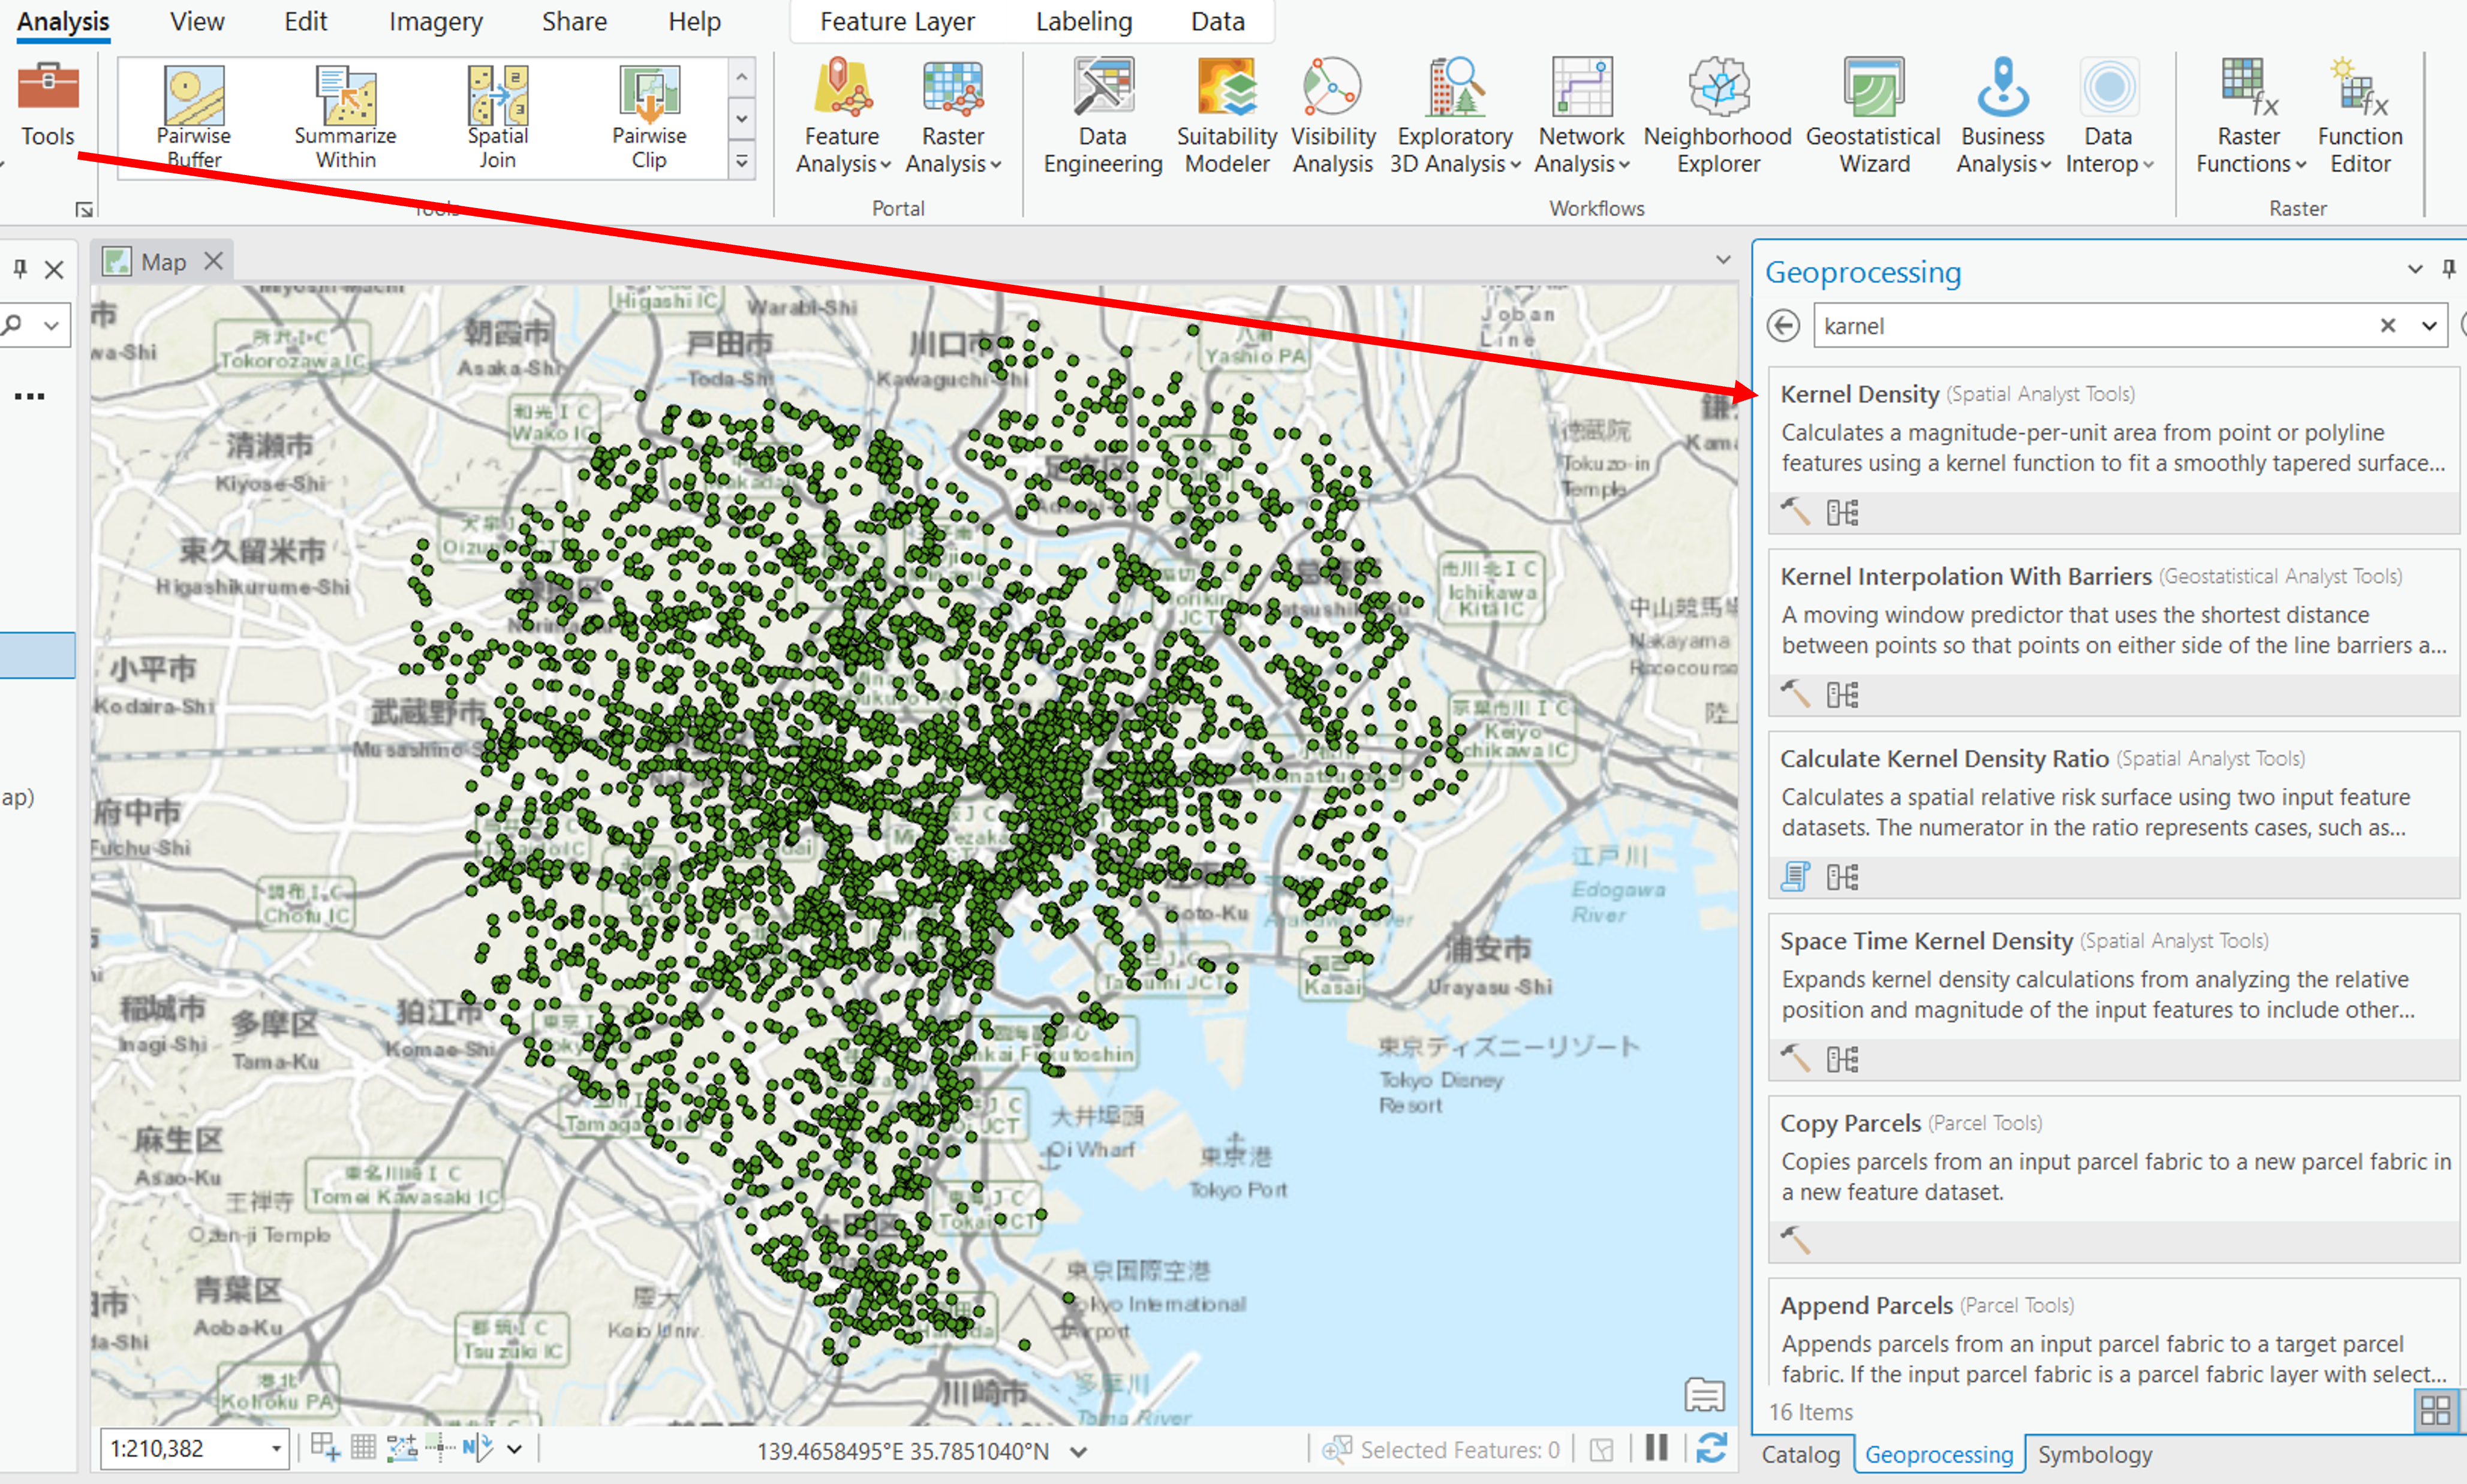Toggle map rotation correction North arrow
The image size is (2467, 1484).
pyautogui.click(x=478, y=1447)
